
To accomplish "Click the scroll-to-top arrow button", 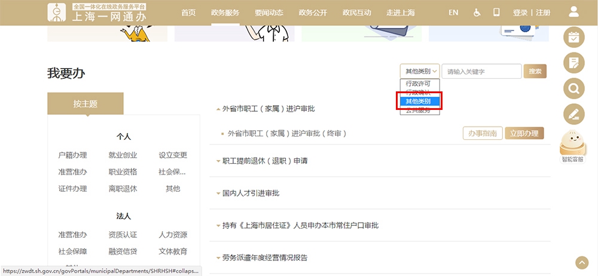I will 581,263.
